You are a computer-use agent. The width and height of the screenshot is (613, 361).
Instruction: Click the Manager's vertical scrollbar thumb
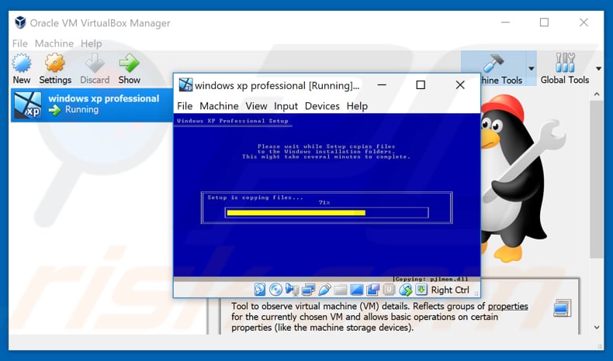click(x=597, y=179)
